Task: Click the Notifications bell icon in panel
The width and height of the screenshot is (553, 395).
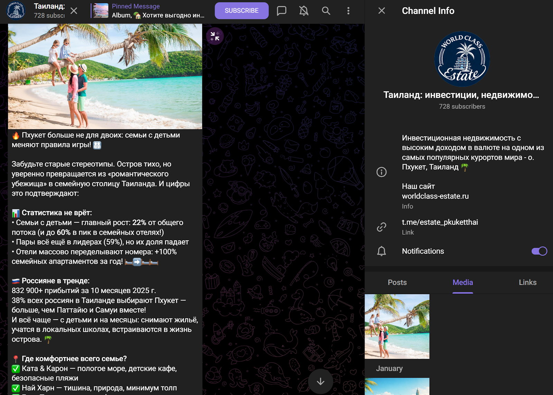Action: click(381, 251)
